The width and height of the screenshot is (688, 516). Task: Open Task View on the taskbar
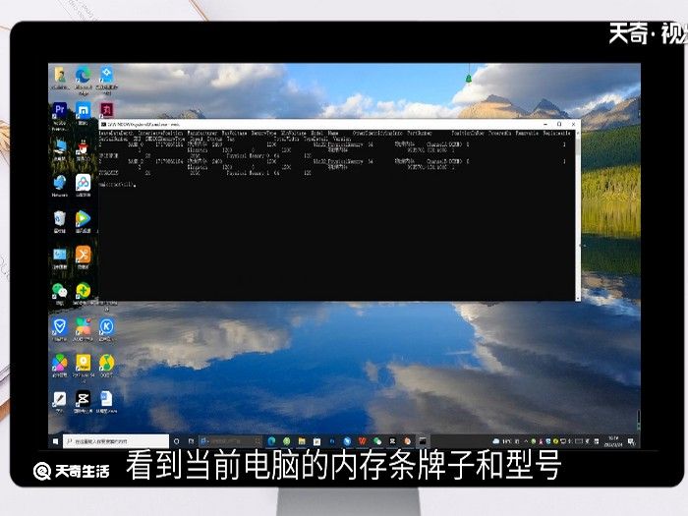point(192,441)
